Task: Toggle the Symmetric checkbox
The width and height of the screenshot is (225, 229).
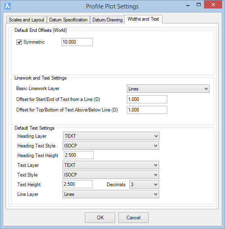Action: (x=19, y=42)
